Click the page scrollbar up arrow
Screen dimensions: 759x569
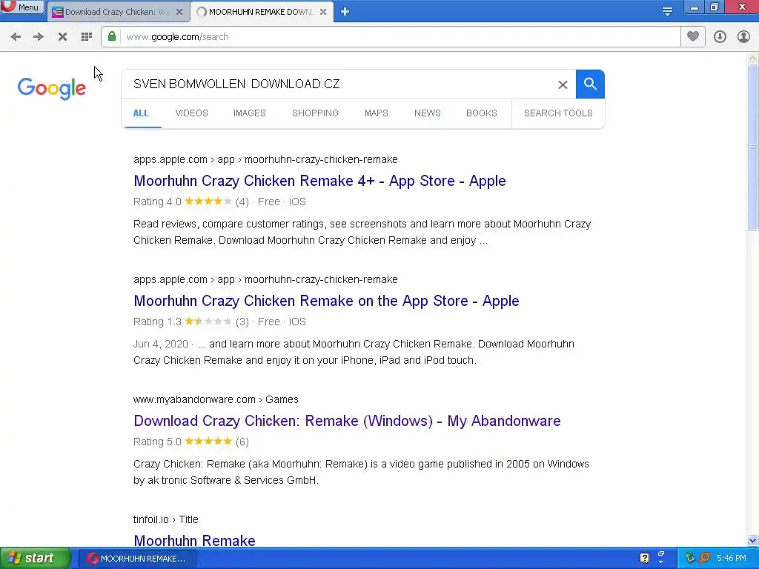(753, 58)
